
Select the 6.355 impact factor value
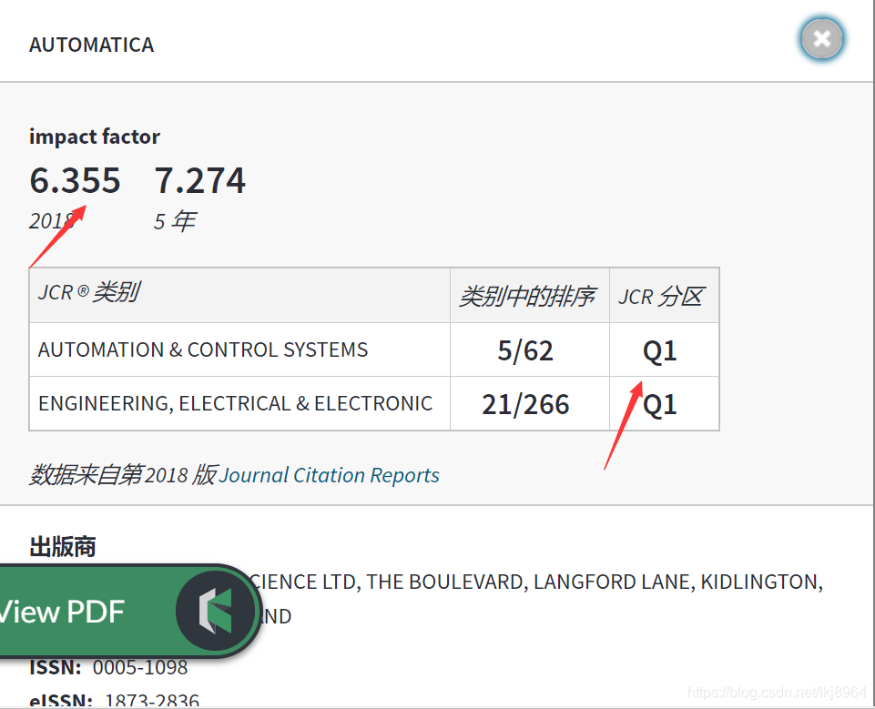75,180
